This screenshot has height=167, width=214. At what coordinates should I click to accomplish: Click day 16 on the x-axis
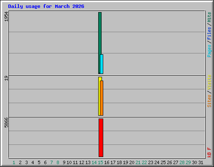[107, 162]
